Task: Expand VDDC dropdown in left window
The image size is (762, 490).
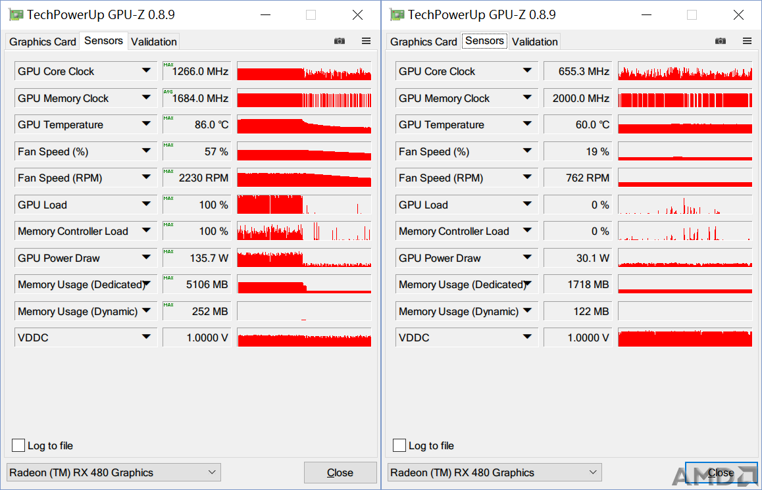Action: (146, 337)
